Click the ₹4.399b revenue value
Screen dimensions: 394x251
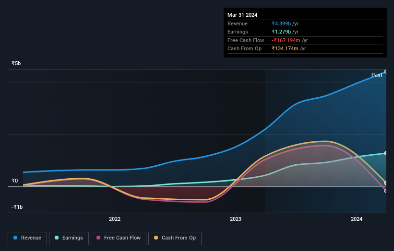[281, 23]
